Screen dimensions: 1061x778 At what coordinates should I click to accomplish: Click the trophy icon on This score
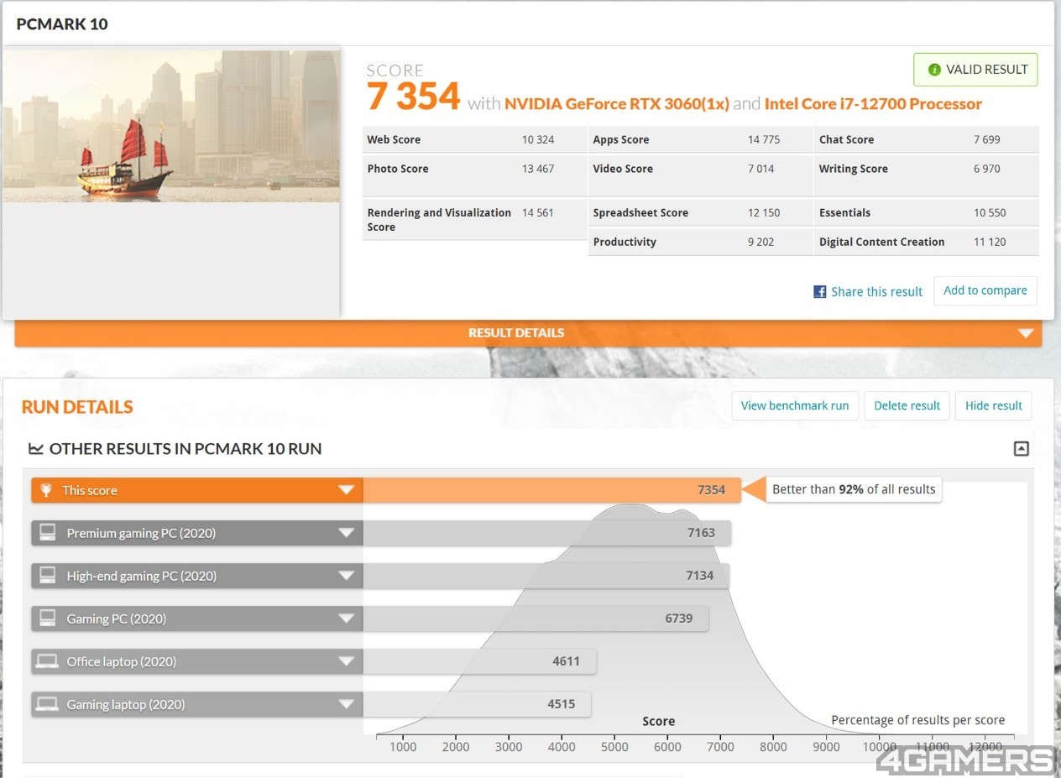tap(46, 490)
